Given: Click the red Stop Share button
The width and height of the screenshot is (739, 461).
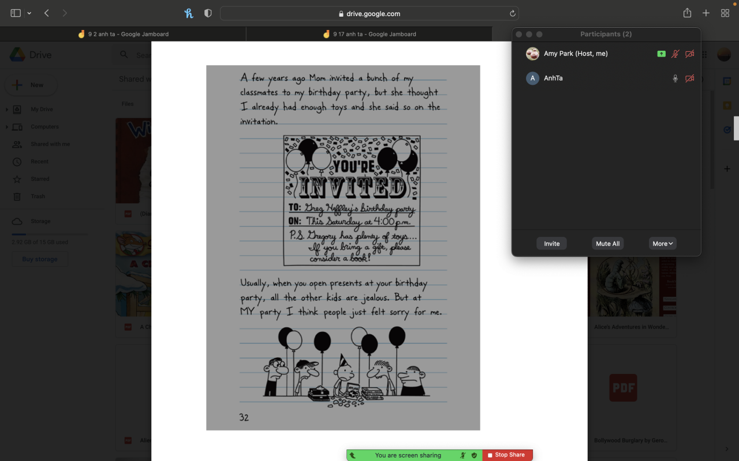Looking at the screenshot, I should 506,455.
